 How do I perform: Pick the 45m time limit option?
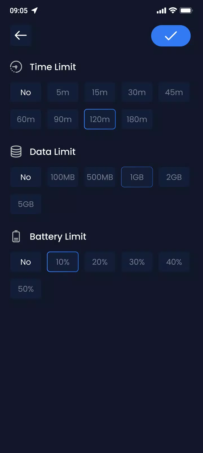pyautogui.click(x=174, y=92)
